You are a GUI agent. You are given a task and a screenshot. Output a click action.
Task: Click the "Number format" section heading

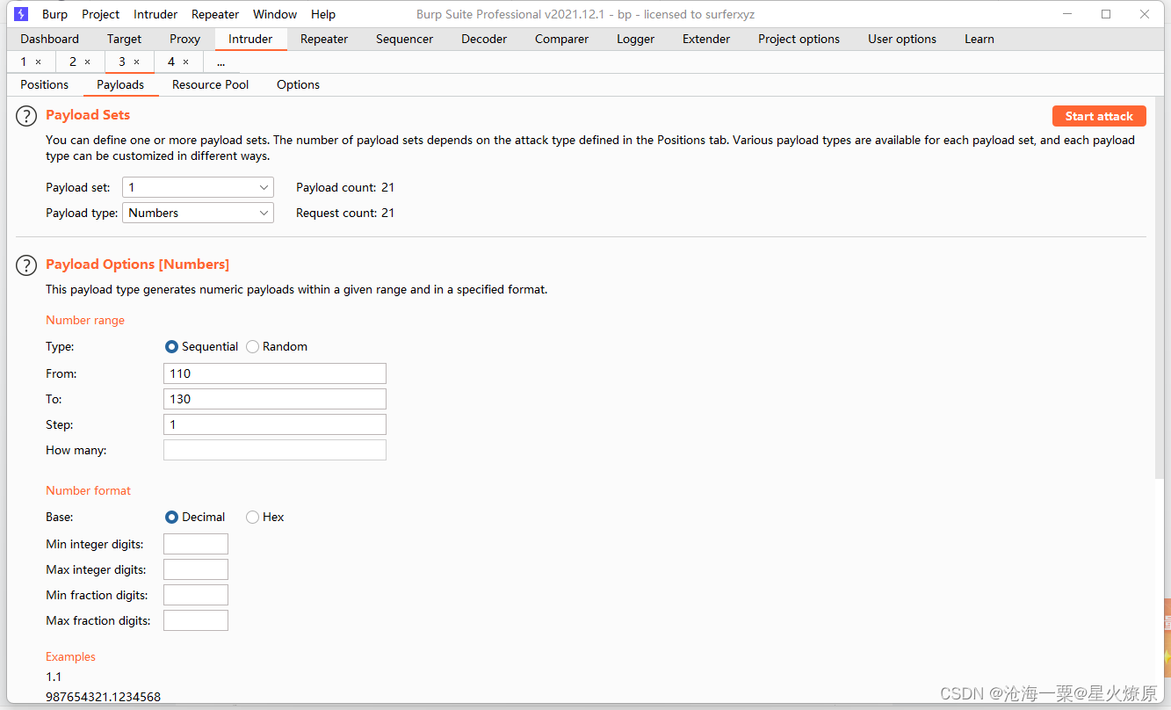89,490
